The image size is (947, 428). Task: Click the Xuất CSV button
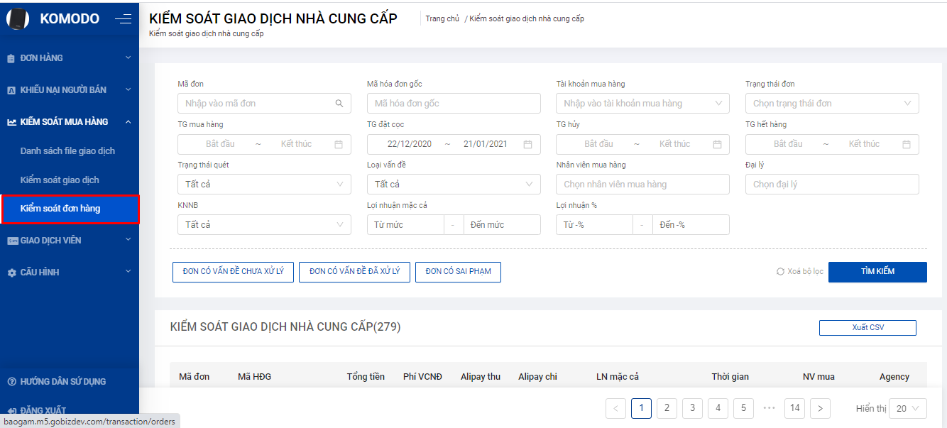tap(867, 328)
